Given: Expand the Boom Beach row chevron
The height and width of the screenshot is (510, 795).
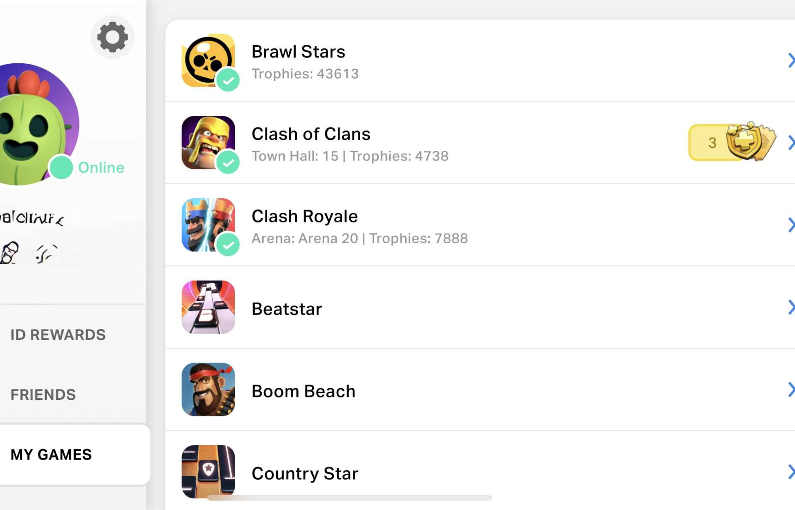Looking at the screenshot, I should [x=790, y=390].
